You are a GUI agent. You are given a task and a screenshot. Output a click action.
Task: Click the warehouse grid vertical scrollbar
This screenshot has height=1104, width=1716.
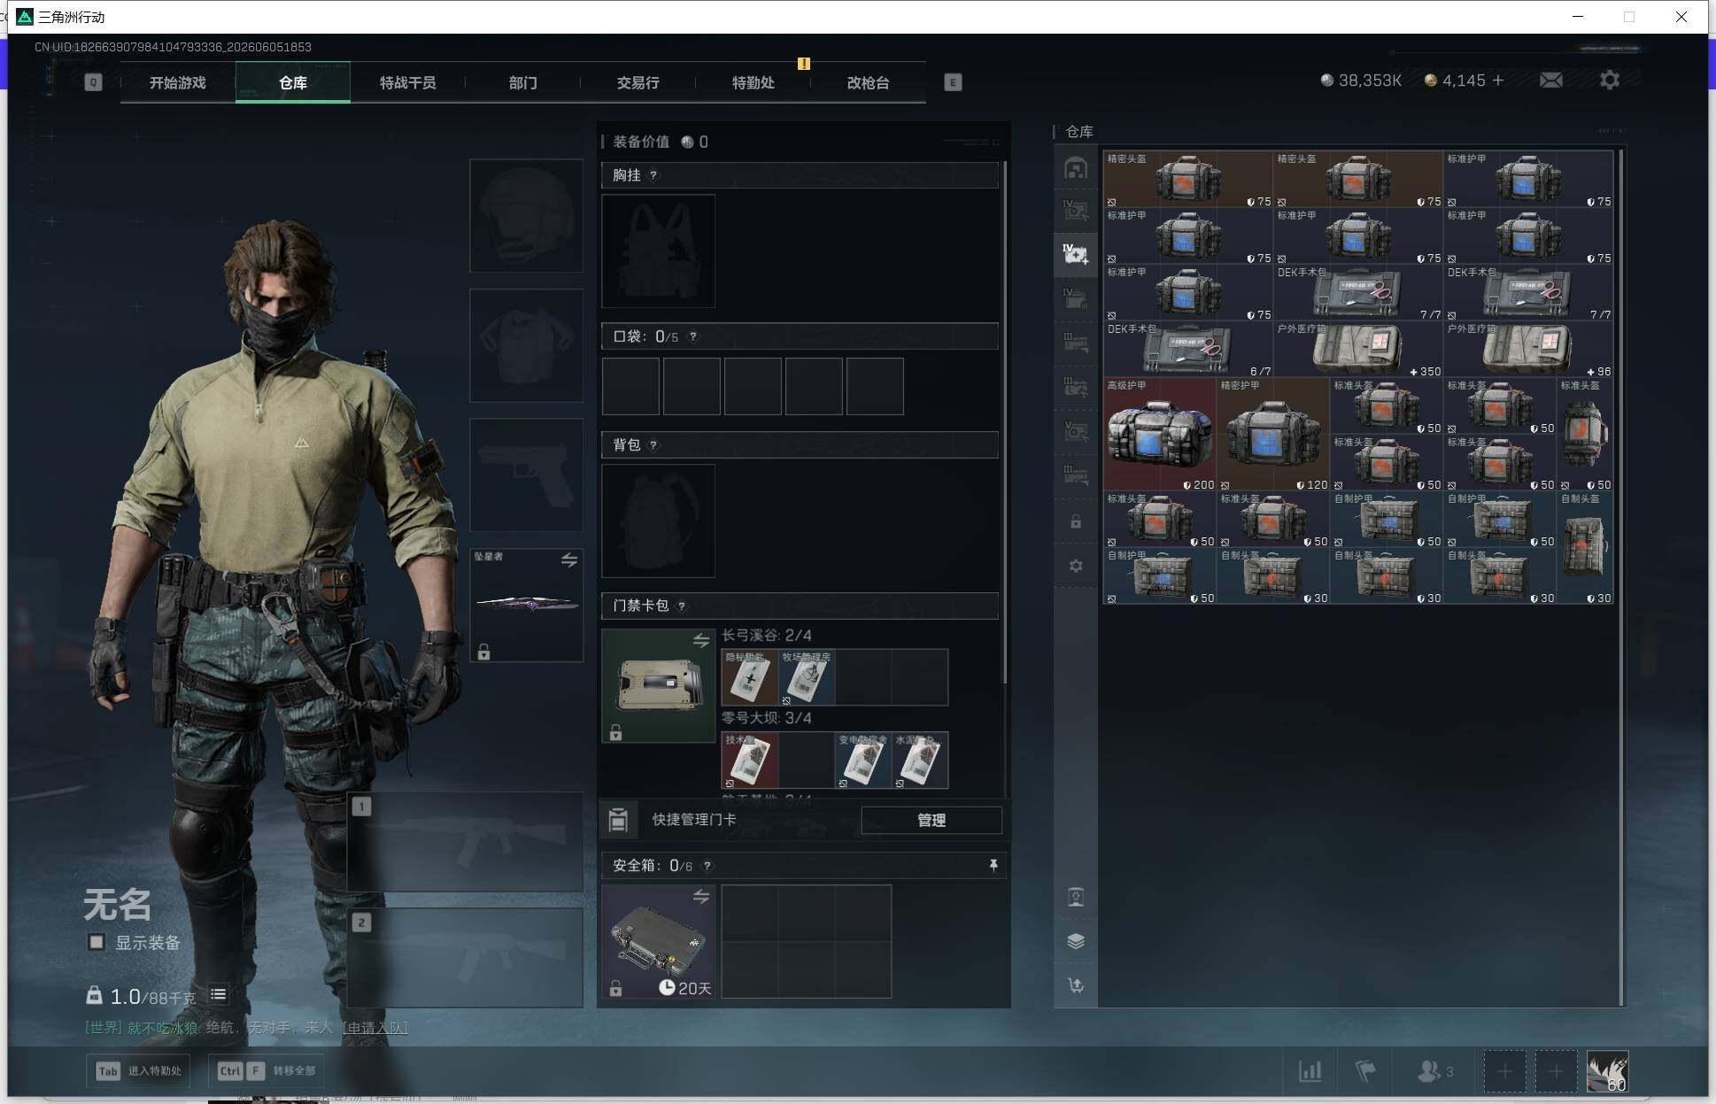pyautogui.click(x=1620, y=577)
